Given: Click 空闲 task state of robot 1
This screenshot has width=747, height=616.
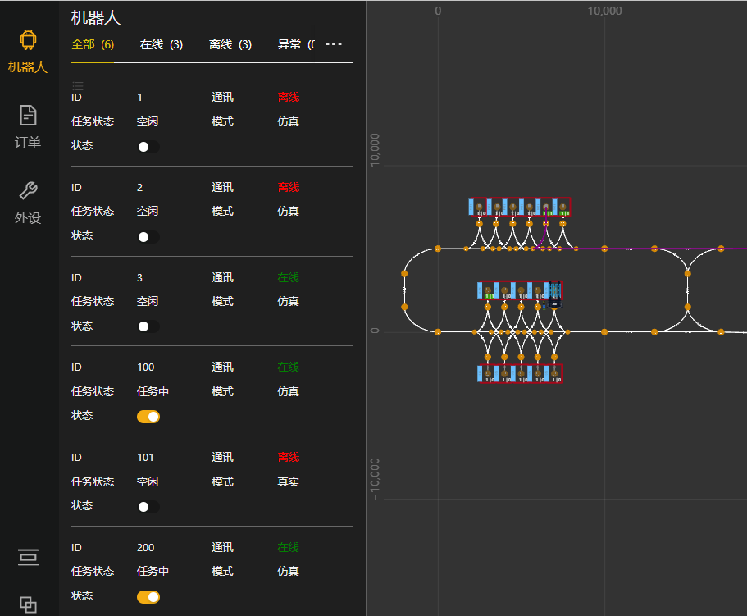Looking at the screenshot, I should [148, 121].
